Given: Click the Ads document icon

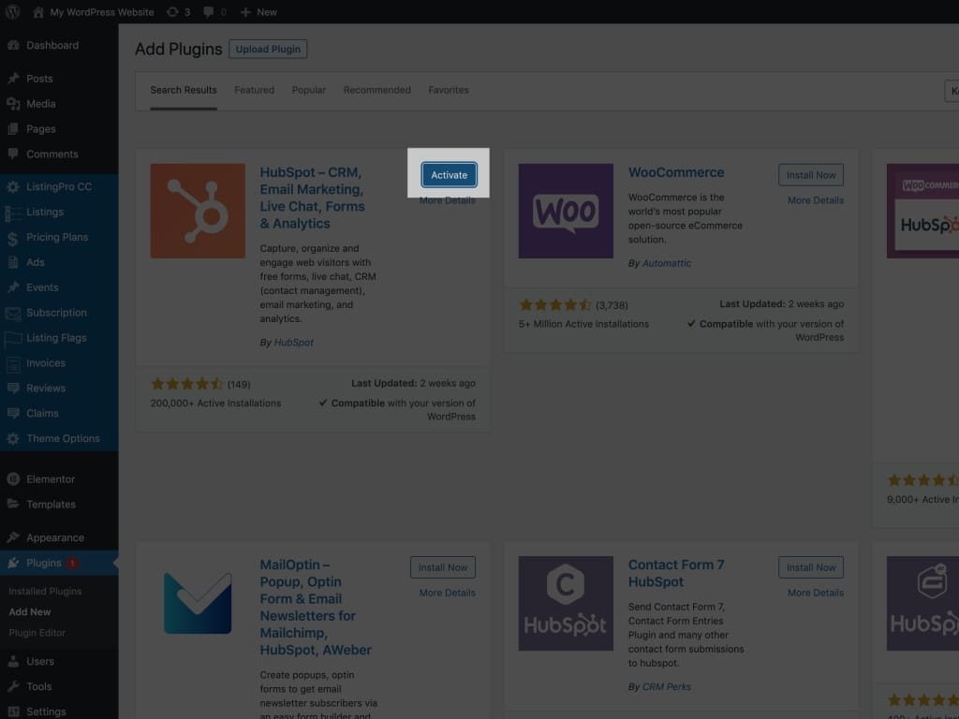Looking at the screenshot, I should click(13, 262).
